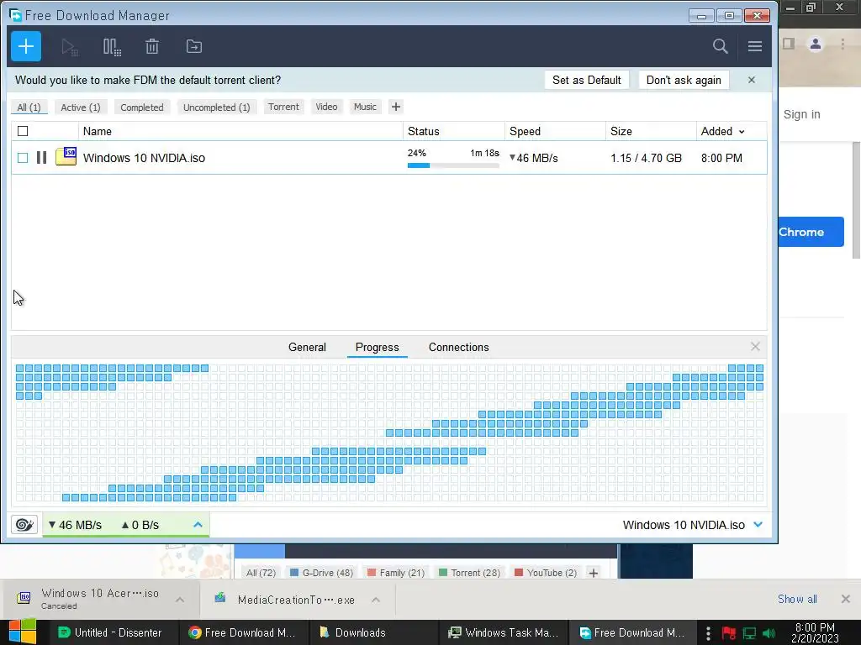The image size is (861, 645).
Task: Sort by the Added column
Action: (x=722, y=131)
